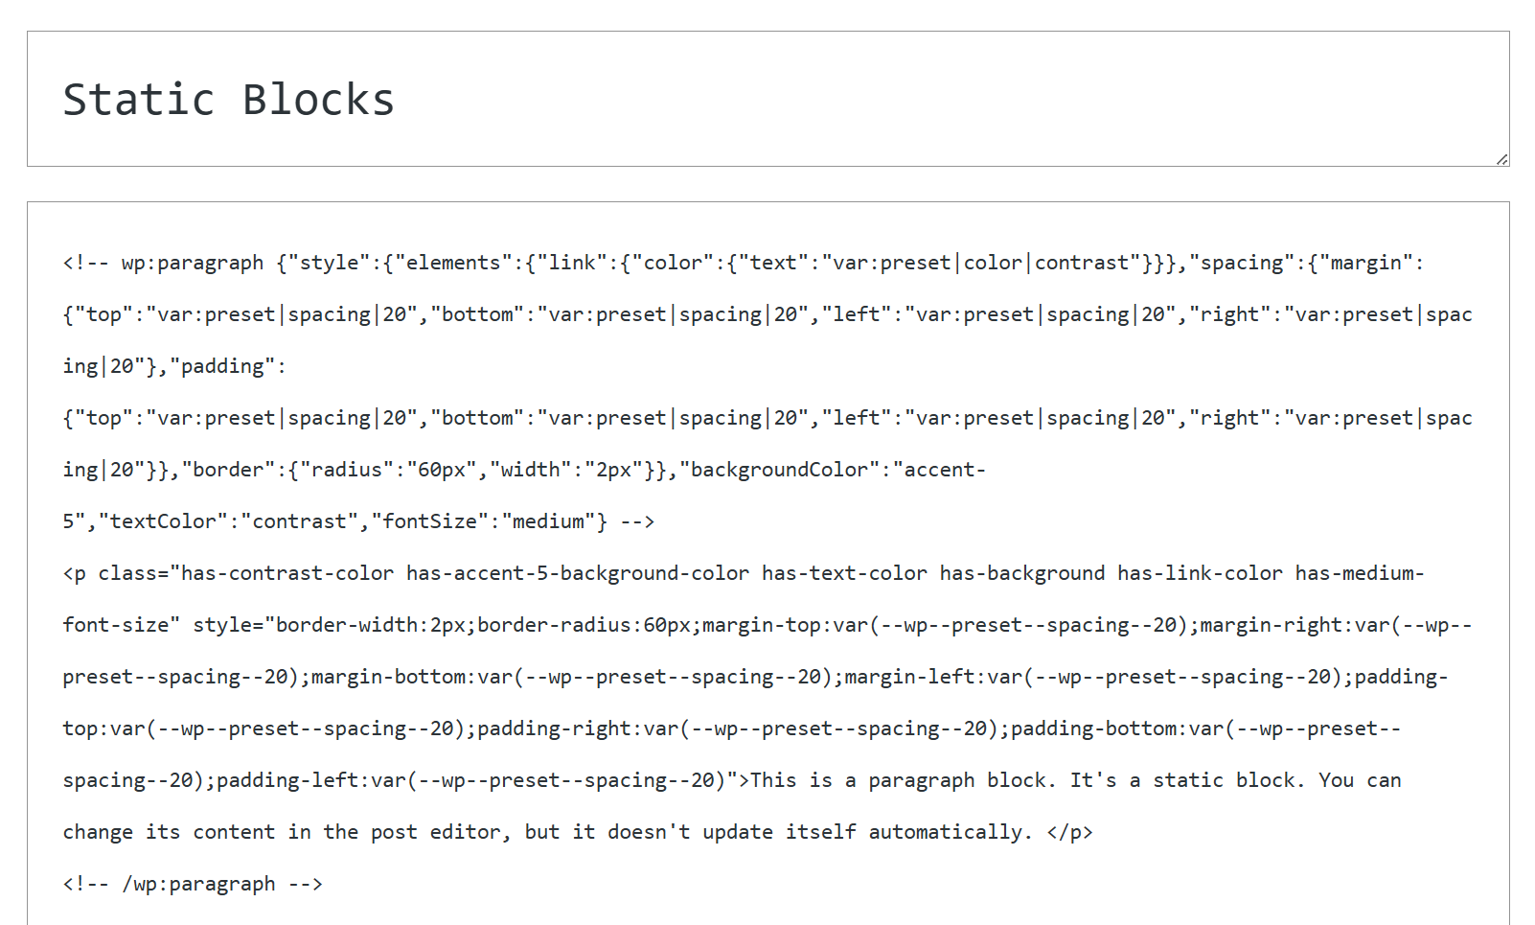This screenshot has height=925, width=1535.
Task: Click the "medium" font size value
Action: point(548,521)
